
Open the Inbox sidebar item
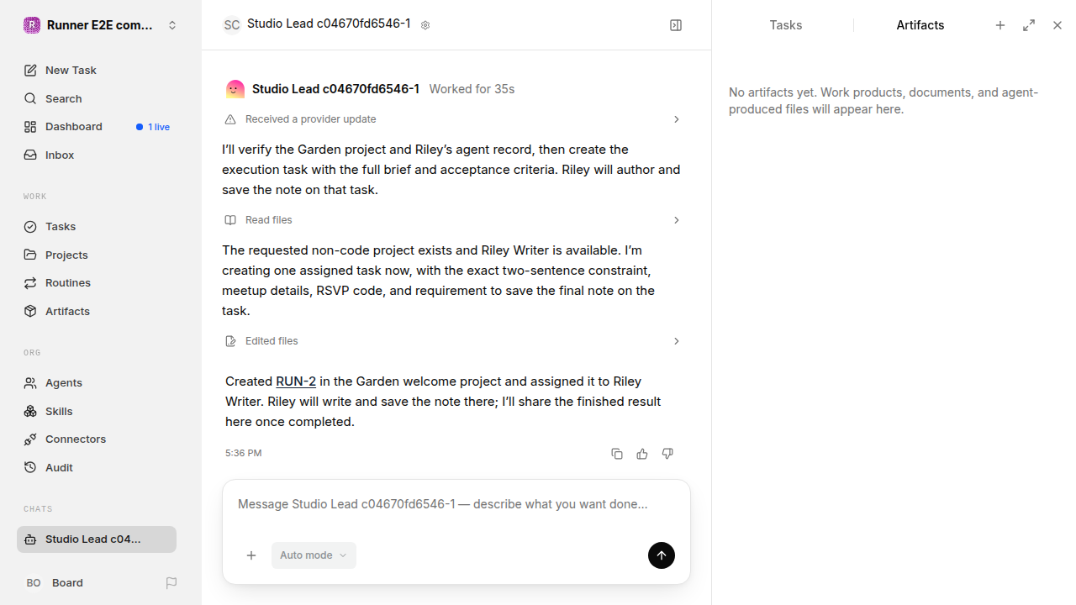[97, 155]
